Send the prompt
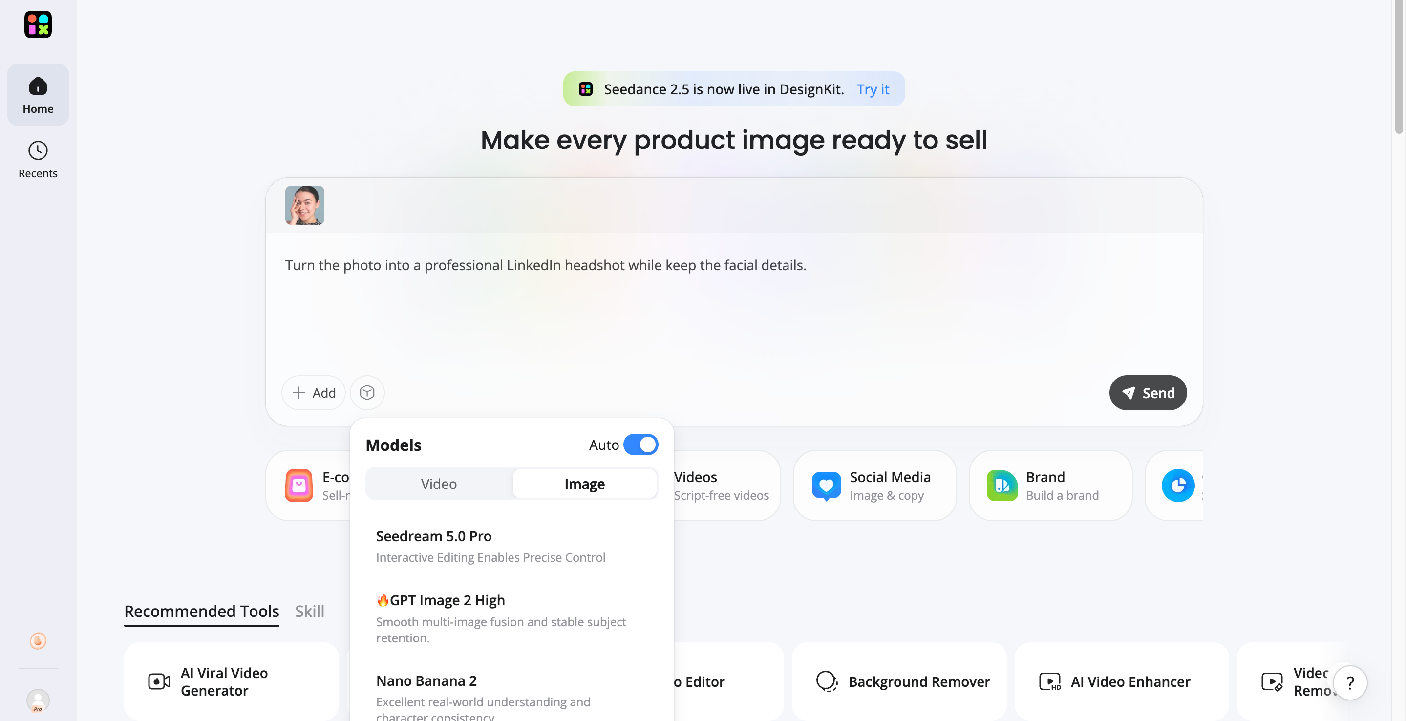 [x=1148, y=392]
